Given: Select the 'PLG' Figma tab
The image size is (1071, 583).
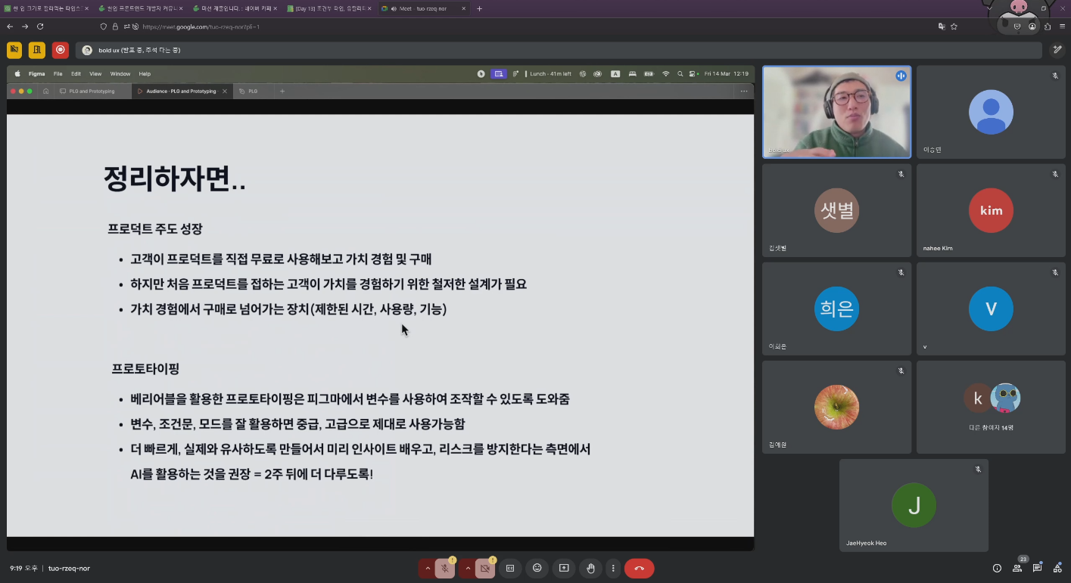Looking at the screenshot, I should coord(251,91).
